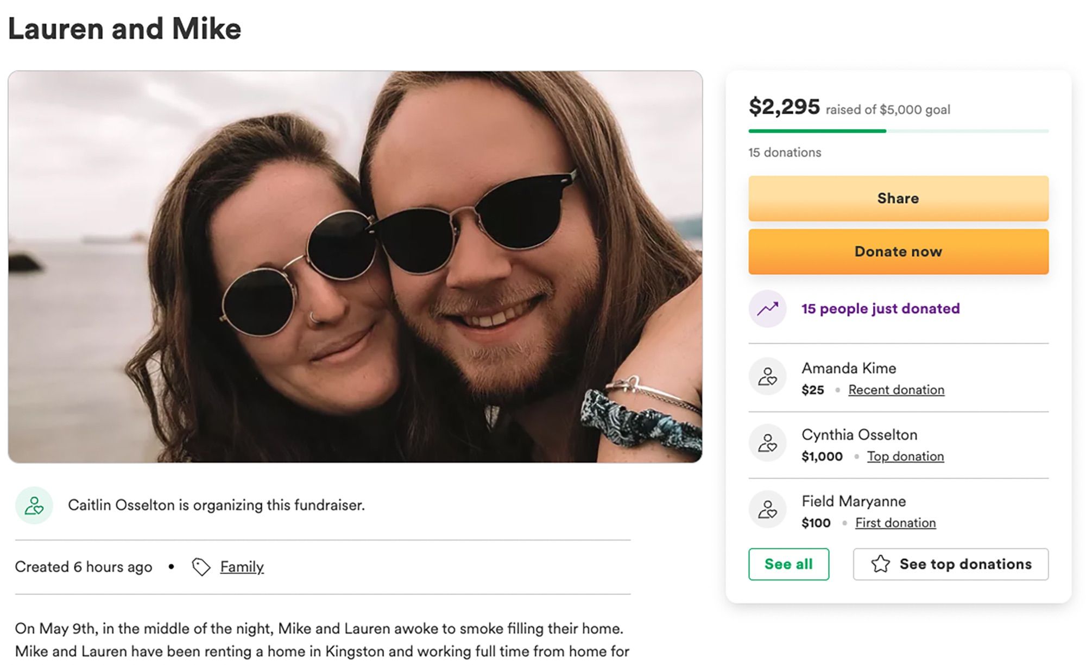Viewport: 1086px width, 665px height.
Task: Follow the First donation link
Action: [x=895, y=523]
